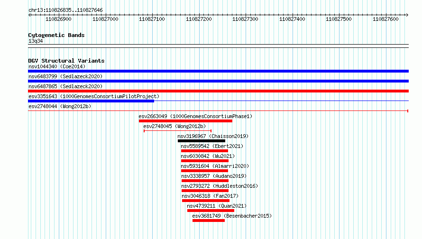Open nsv4739211 (Quan2021) label
422x239 pixels.
217,206
